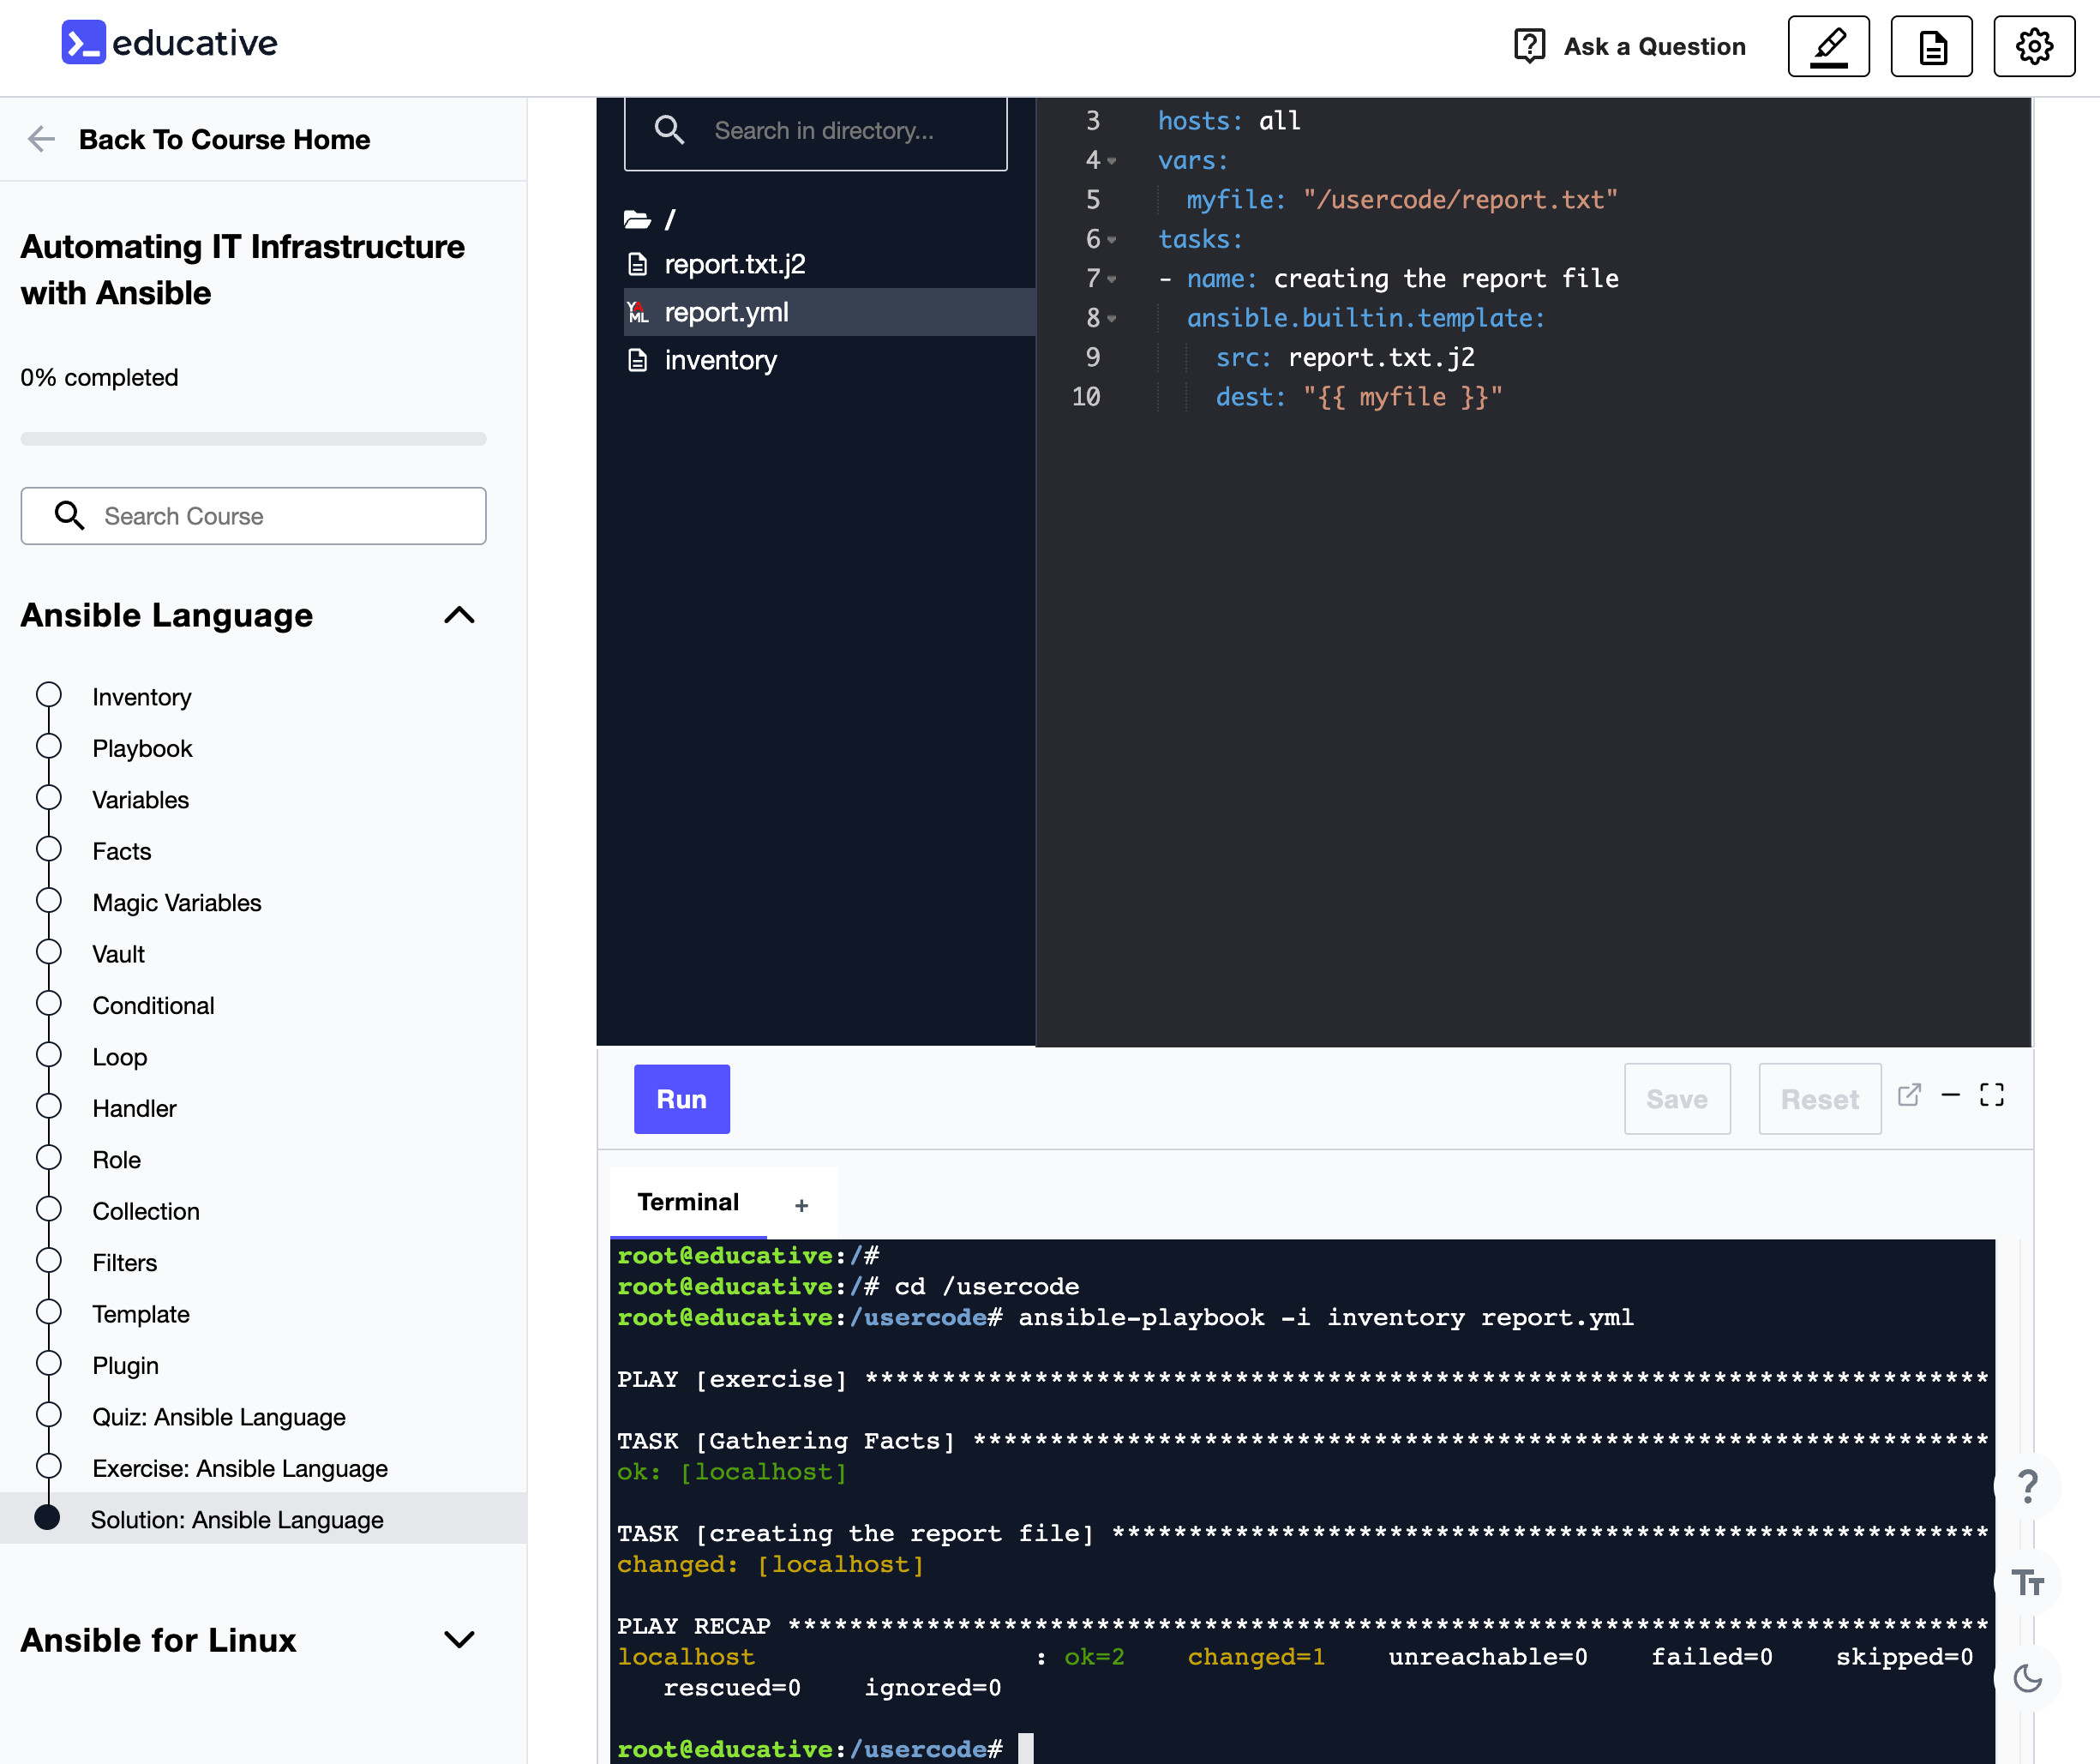Click the Save button

[x=1677, y=1099]
